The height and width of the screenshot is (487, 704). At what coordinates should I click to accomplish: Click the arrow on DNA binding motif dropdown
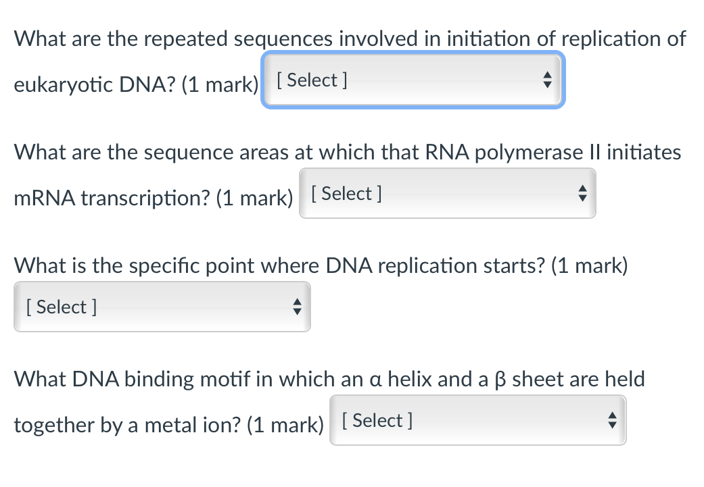point(612,420)
